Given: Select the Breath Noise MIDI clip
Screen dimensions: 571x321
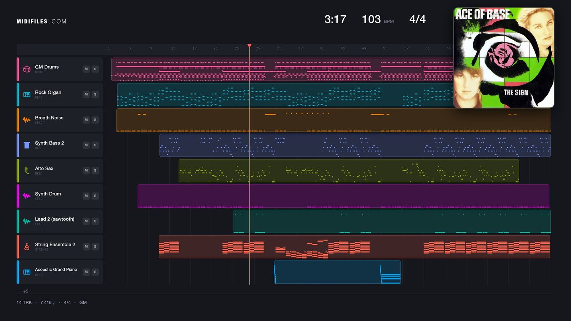Looking at the screenshot, I should tap(333, 120).
